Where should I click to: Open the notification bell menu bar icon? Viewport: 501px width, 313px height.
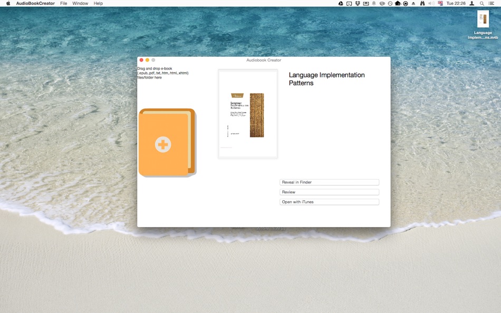[373, 3]
